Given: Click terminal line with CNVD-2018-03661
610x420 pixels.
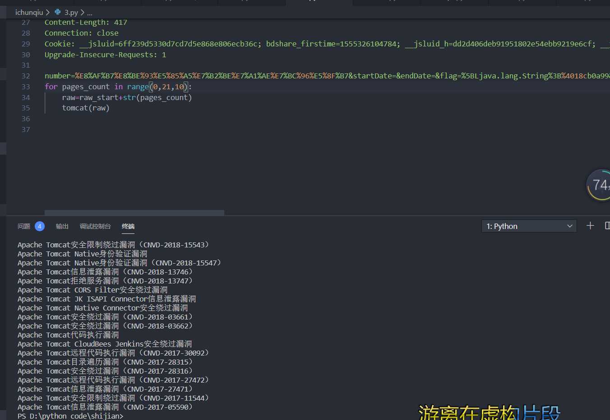Looking at the screenshot, I should (x=106, y=317).
